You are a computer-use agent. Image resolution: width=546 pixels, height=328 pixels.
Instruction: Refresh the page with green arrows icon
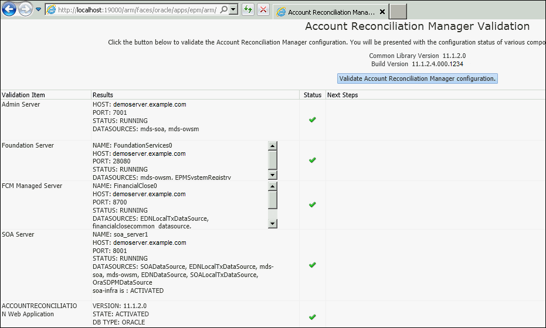[248, 10]
